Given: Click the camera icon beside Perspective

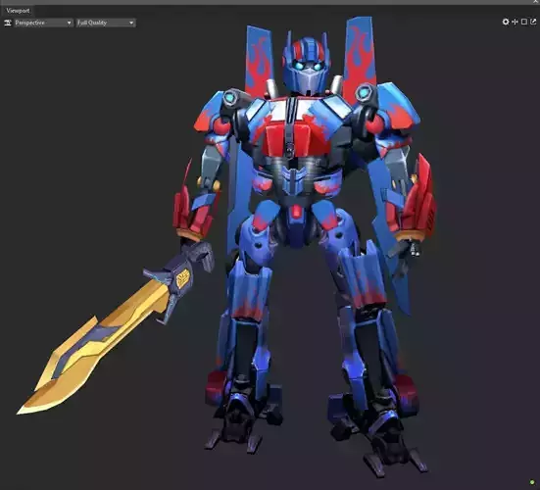Looking at the screenshot, I should (x=8, y=23).
